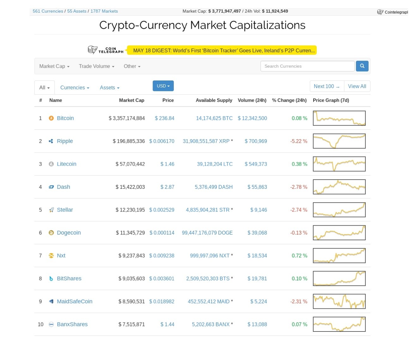This screenshot has width=409, height=340.
Task: Open the Litecoin currency page
Action: coord(66,164)
